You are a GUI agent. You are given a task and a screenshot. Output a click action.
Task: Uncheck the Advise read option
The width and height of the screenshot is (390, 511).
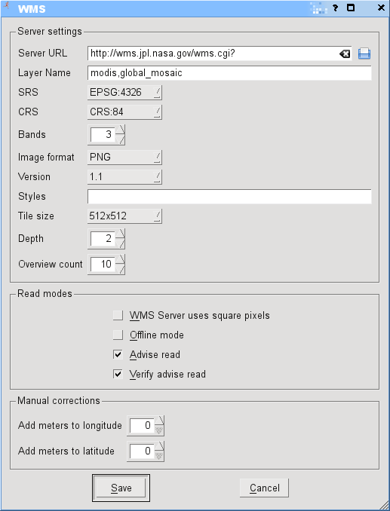click(118, 354)
